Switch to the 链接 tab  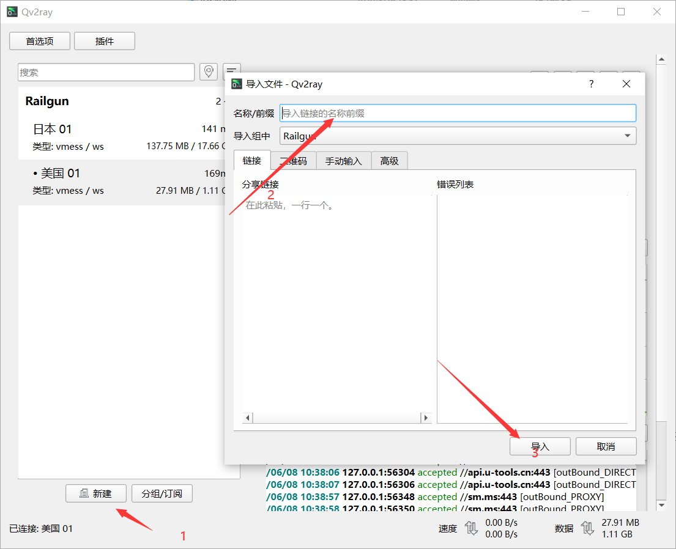pos(252,160)
